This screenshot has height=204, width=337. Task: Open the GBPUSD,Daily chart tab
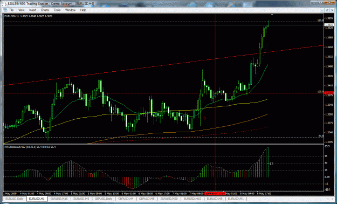pyautogui.click(x=104, y=199)
